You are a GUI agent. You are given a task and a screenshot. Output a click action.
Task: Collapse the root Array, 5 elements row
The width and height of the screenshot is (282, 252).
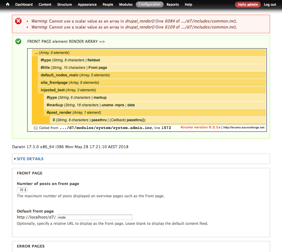149,53
